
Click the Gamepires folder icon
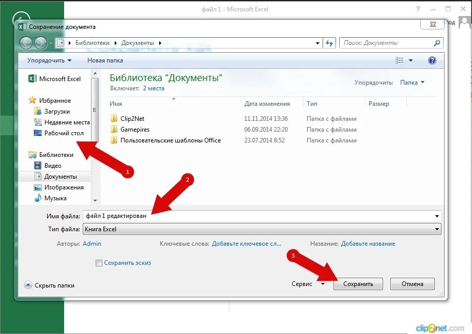coord(114,129)
